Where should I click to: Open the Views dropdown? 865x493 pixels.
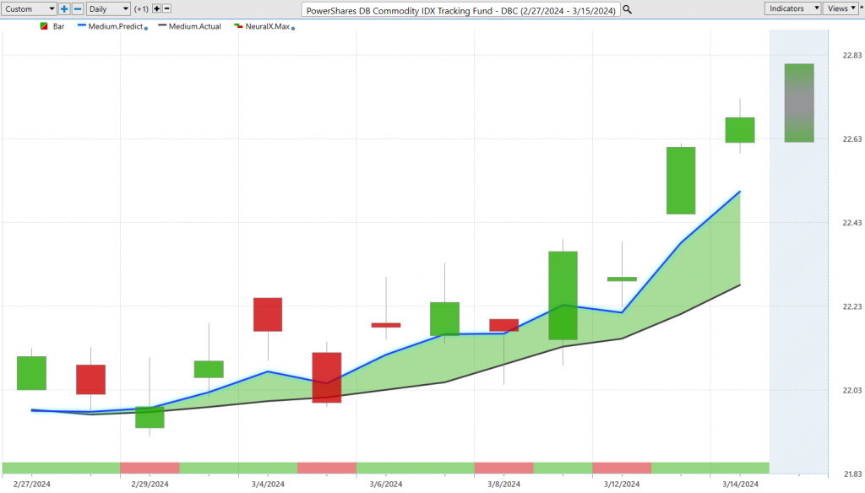tap(841, 8)
